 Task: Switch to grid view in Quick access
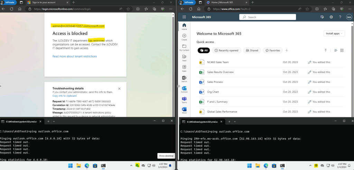[342, 51]
